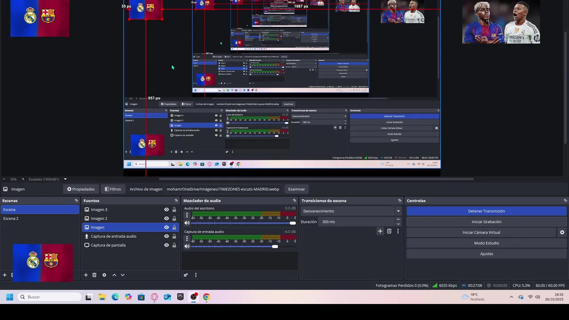The image size is (569, 320).
Task: Open Google Chrome from taskbar
Action: point(207,297)
